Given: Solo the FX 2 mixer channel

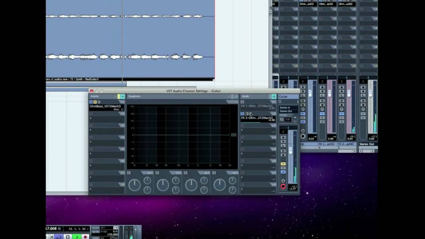Looking at the screenshot, I should pos(341,92).
